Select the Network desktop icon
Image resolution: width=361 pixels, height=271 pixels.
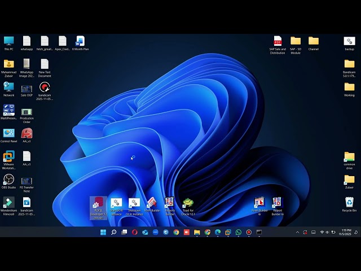9,89
